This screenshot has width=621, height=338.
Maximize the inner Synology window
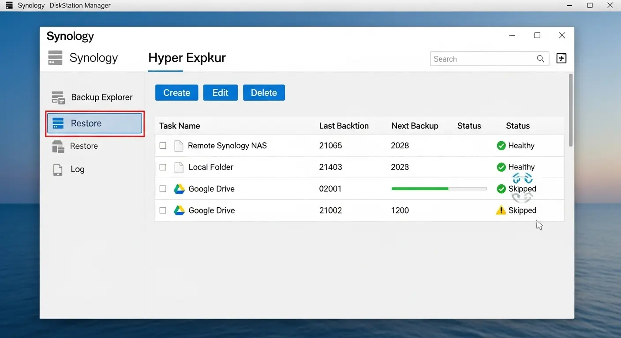[537, 36]
